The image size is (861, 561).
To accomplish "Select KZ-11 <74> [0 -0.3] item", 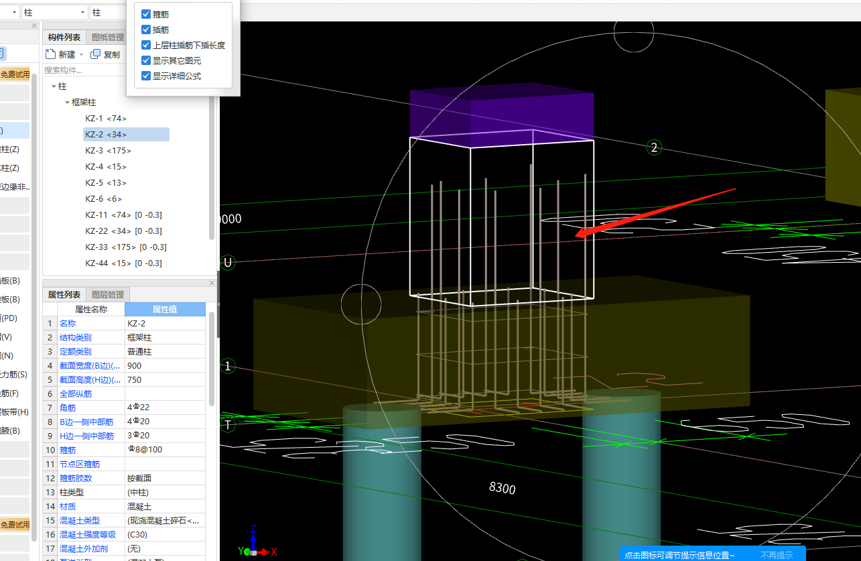I will coord(124,215).
